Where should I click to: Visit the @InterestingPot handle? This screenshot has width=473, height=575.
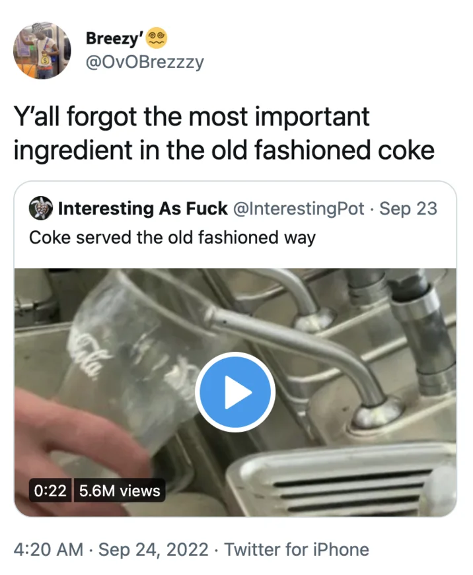[299, 209]
